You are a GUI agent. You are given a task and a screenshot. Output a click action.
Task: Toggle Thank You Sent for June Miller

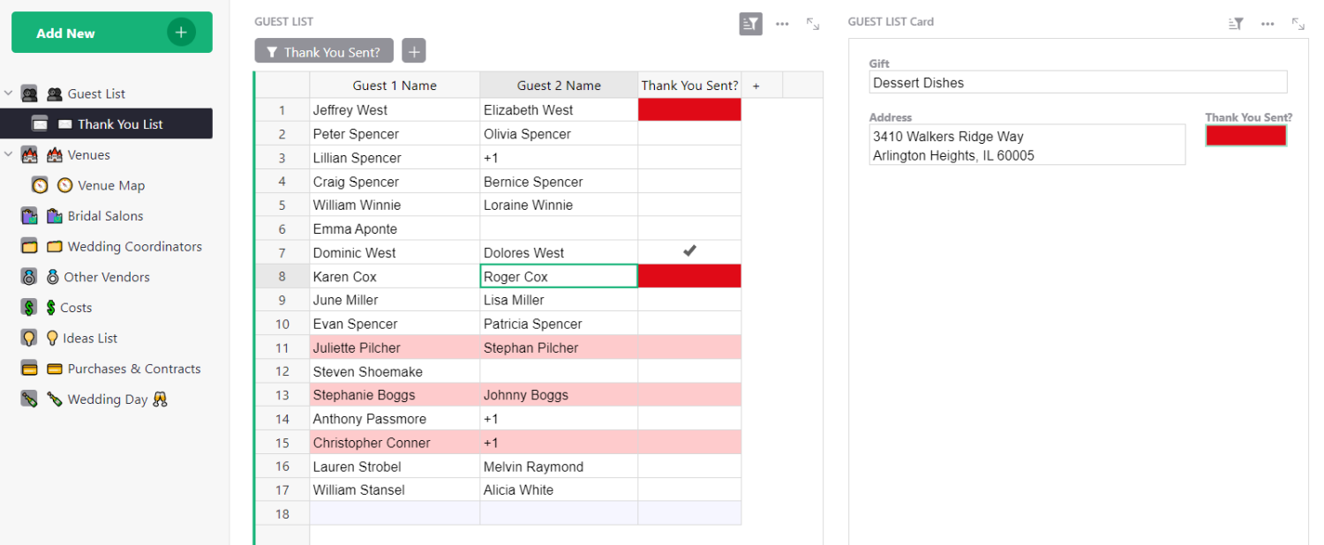pos(689,300)
